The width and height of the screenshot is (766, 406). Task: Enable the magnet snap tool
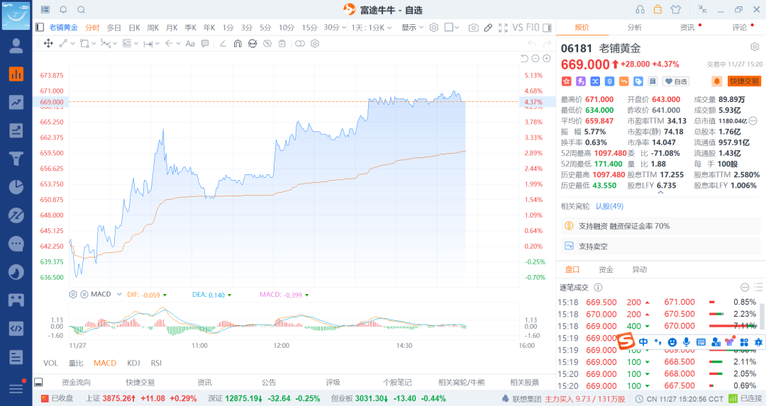click(x=238, y=43)
